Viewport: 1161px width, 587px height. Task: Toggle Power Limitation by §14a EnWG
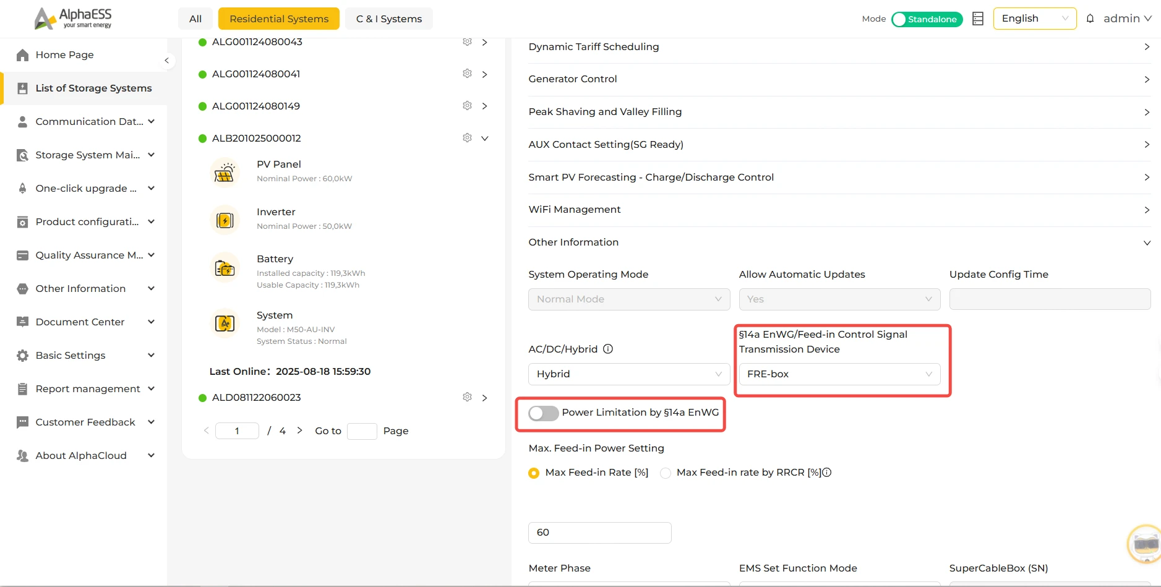point(544,413)
